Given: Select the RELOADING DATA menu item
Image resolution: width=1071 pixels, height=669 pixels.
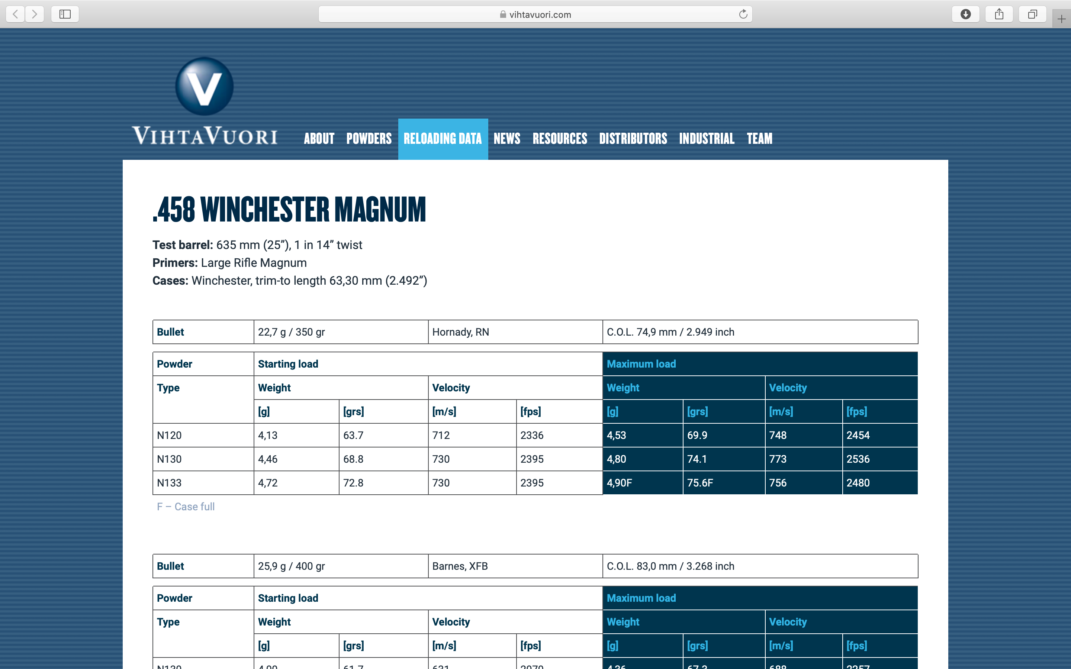Looking at the screenshot, I should [443, 139].
